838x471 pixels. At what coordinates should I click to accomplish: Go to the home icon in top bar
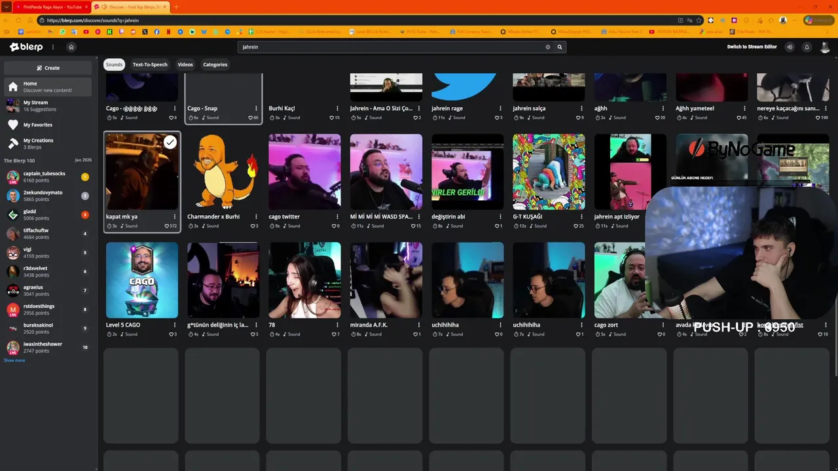(71, 47)
